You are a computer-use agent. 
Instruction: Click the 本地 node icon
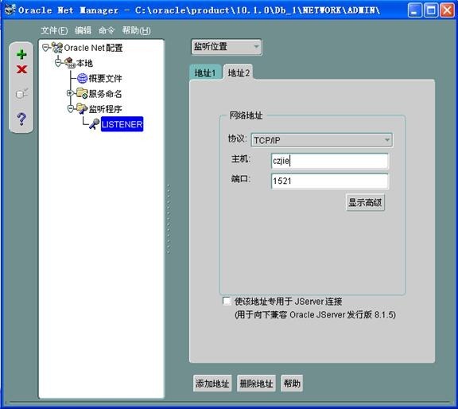click(x=70, y=63)
